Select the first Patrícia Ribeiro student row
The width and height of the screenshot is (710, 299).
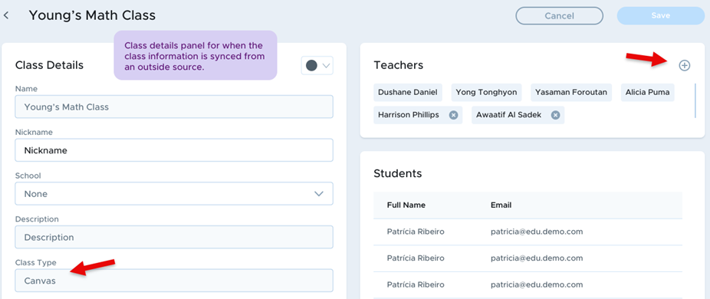[528, 232]
